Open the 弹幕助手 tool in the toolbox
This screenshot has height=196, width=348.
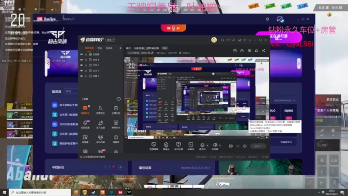[85, 110]
